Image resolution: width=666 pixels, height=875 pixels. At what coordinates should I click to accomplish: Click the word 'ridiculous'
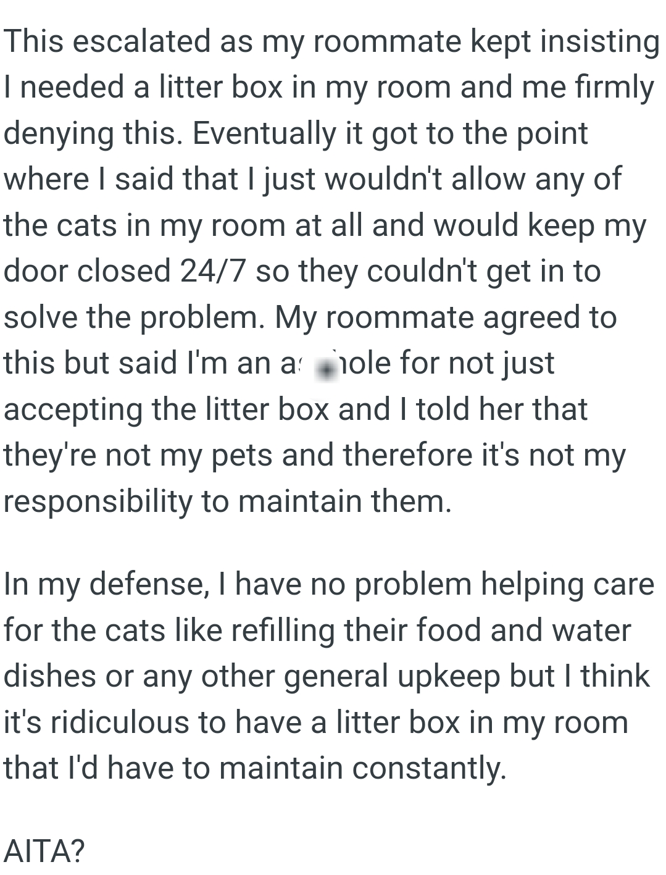click(119, 722)
